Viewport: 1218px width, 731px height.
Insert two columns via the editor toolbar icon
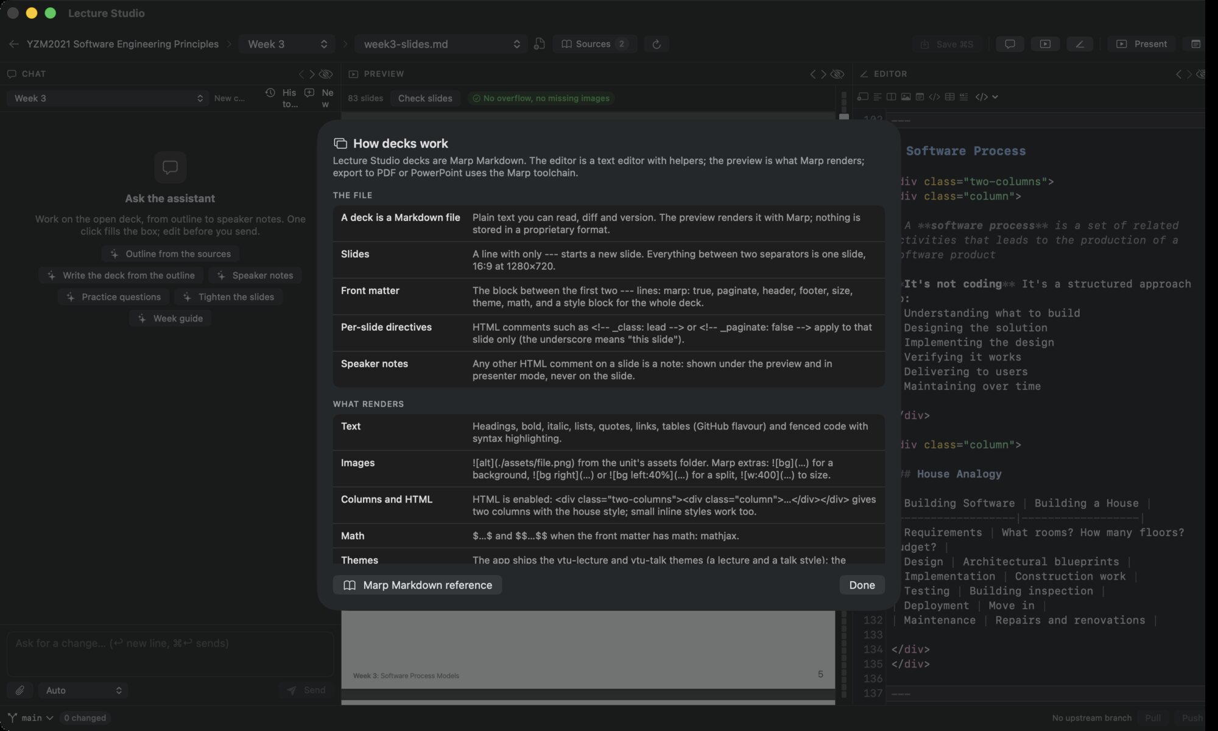891,97
